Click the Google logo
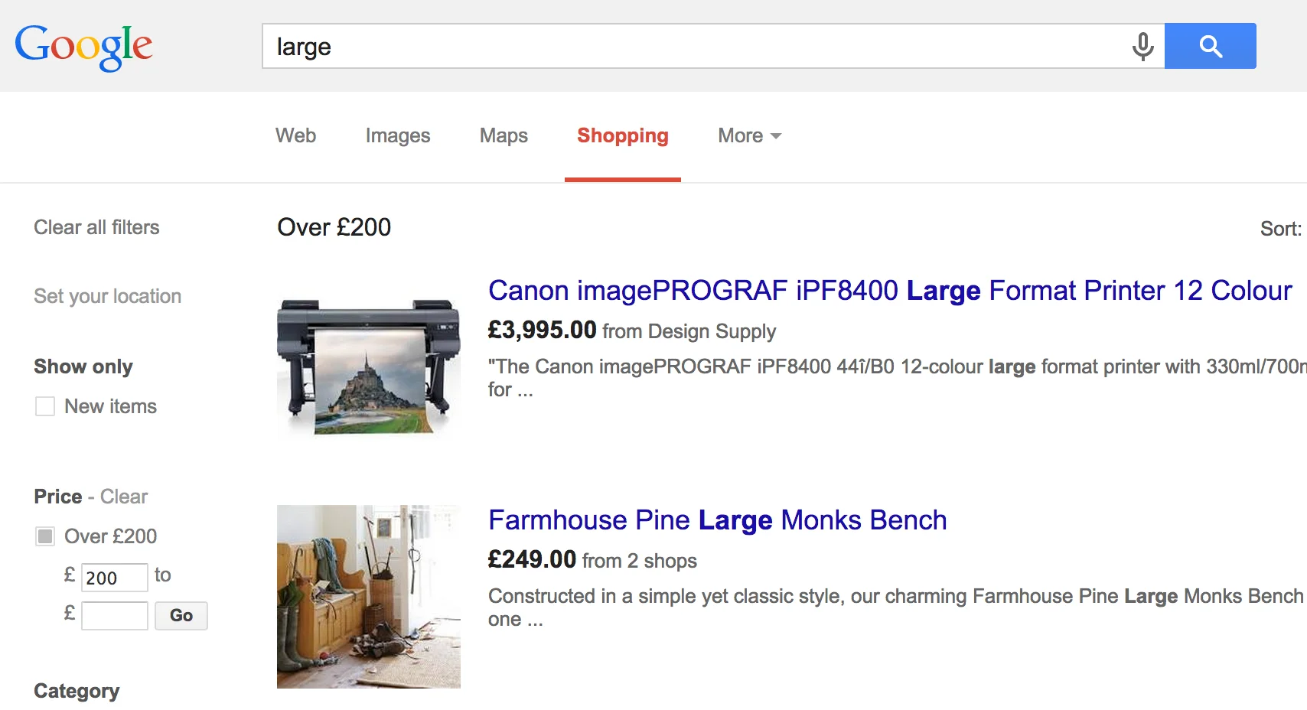The width and height of the screenshot is (1307, 710). [x=83, y=47]
